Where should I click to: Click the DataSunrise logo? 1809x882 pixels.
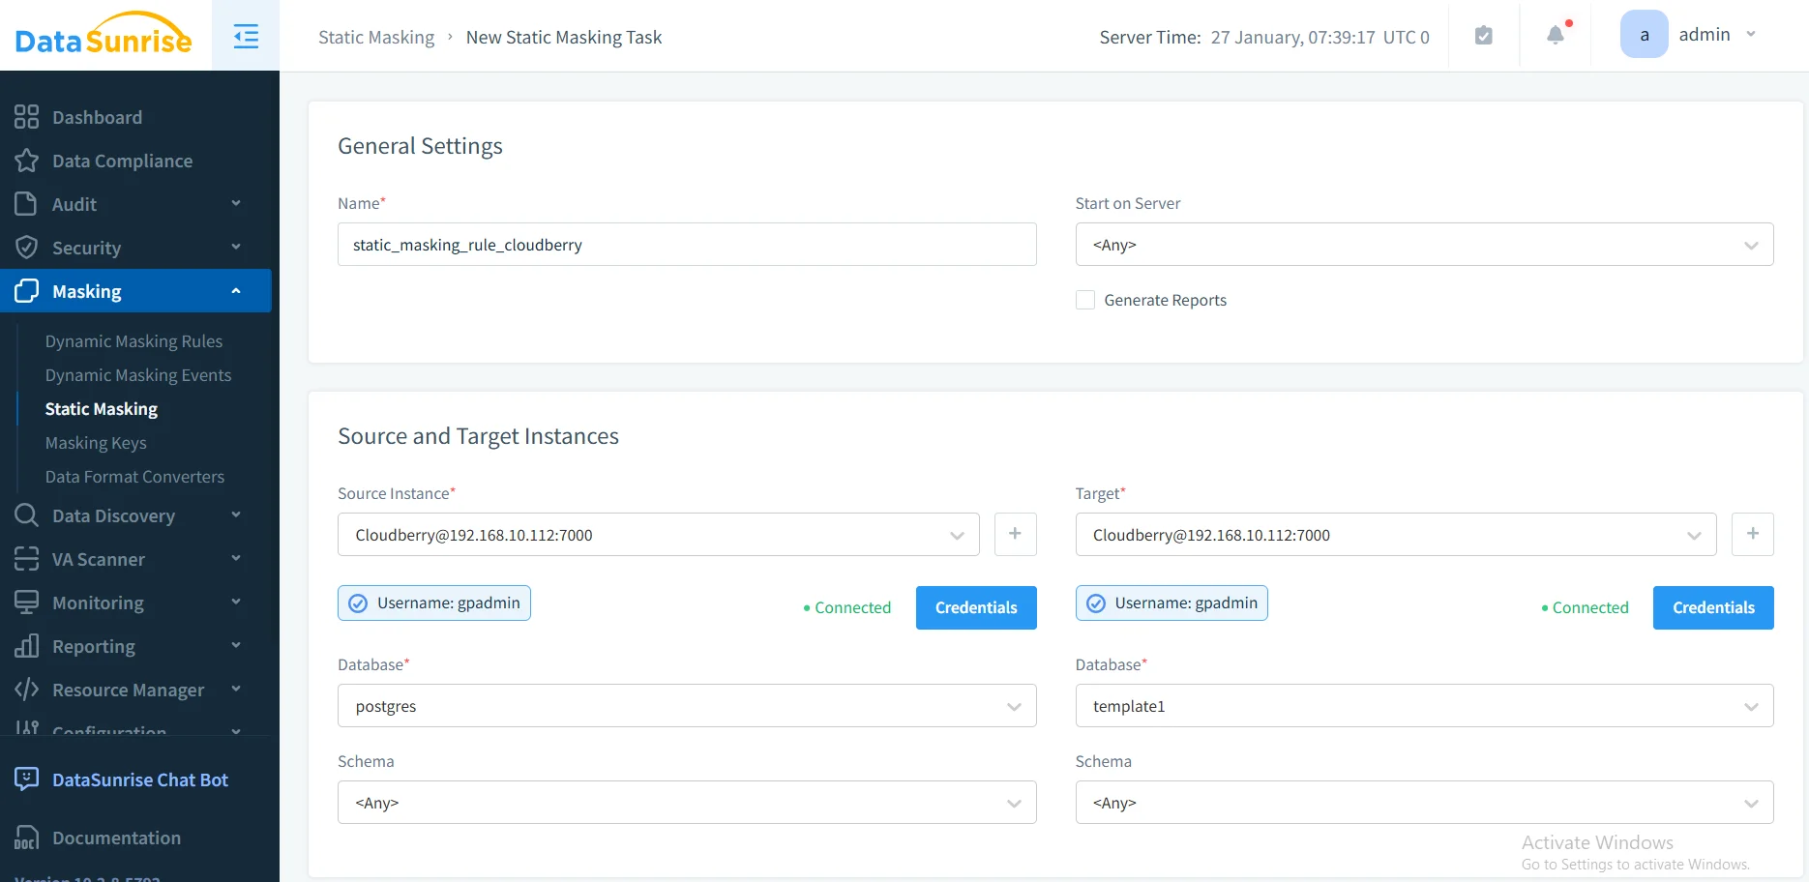101,36
